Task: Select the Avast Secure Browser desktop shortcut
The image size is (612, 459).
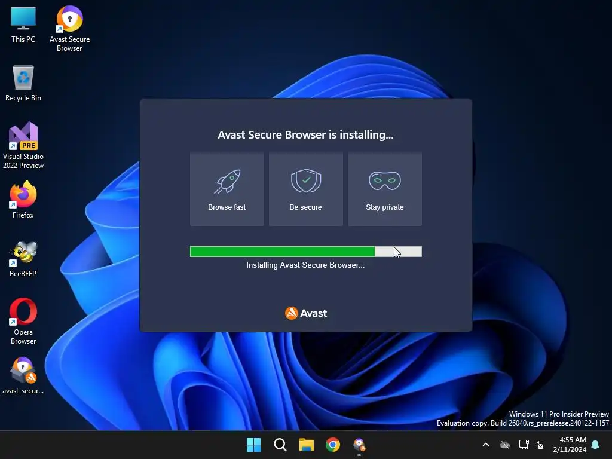Action: pos(69,28)
